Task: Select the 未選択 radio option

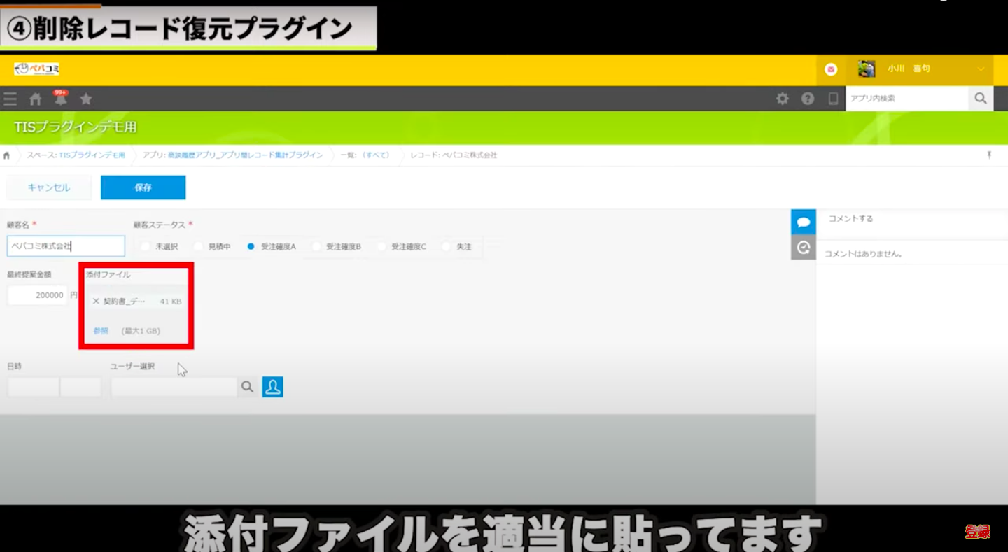Action: [x=146, y=247]
